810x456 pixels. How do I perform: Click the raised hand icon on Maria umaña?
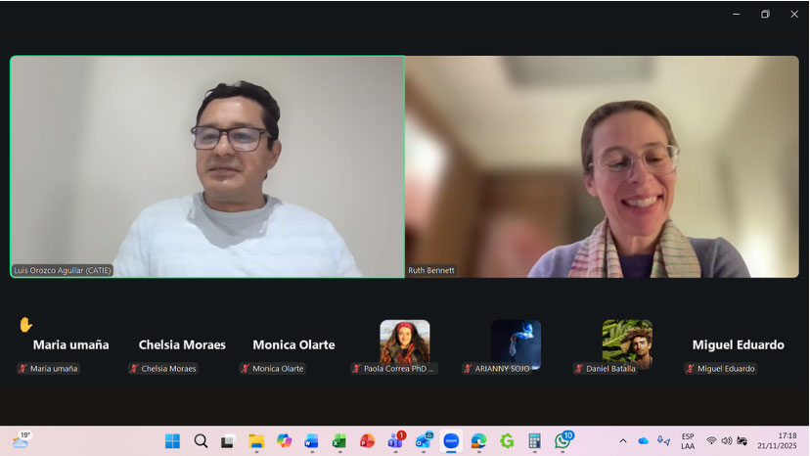(25, 325)
